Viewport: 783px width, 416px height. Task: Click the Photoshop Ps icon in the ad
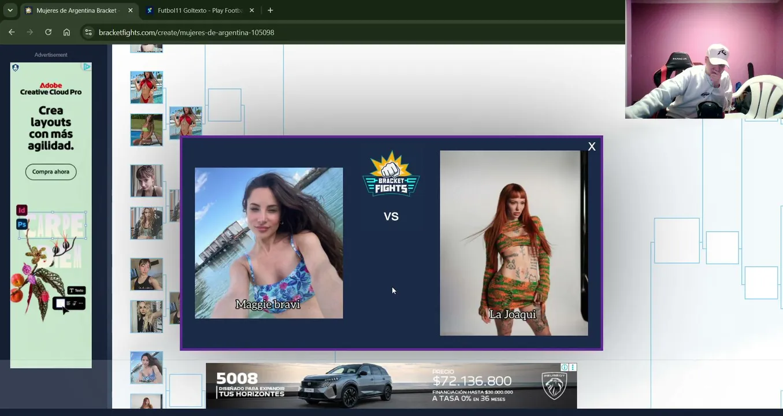tap(22, 224)
